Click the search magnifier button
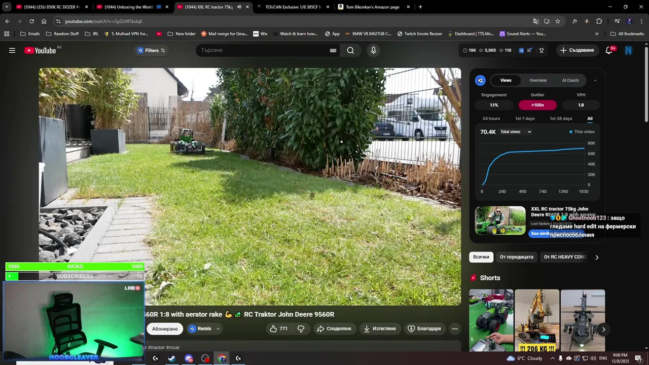This screenshot has width=649, height=365. pos(350,50)
